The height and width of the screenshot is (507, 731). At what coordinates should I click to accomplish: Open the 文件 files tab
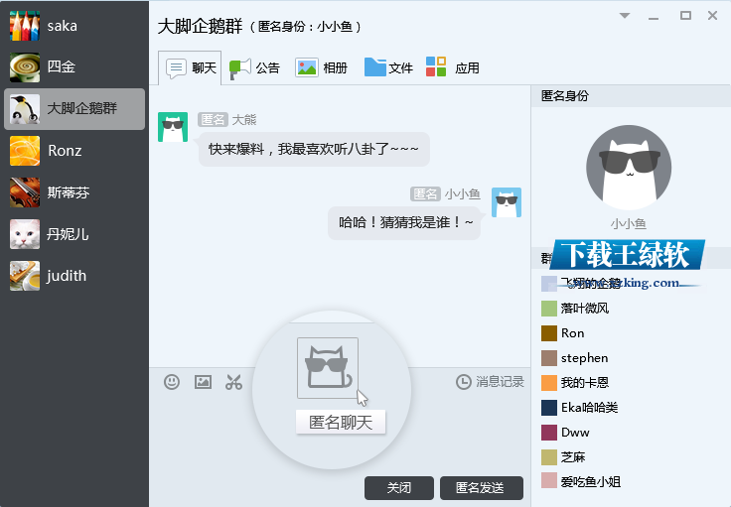pyautogui.click(x=388, y=68)
